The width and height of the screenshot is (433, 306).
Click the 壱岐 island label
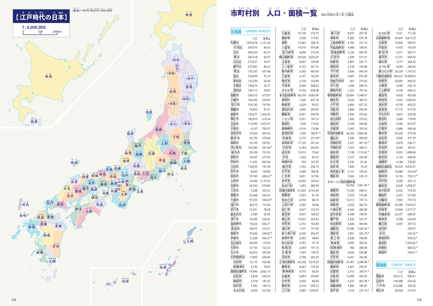pyautogui.click(x=23, y=215)
